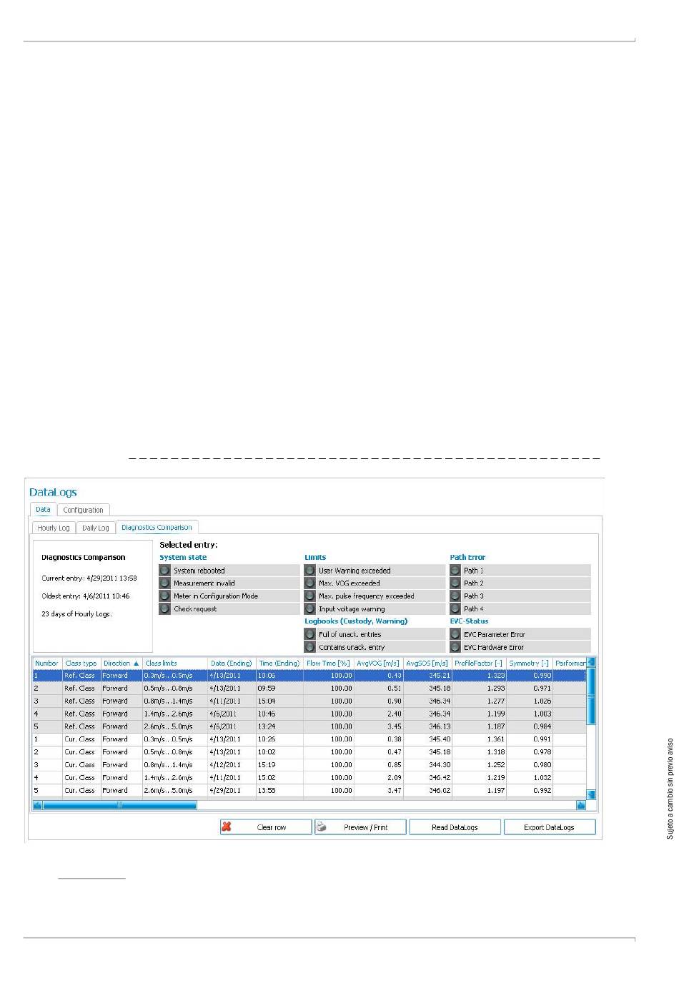This screenshot has height=986, width=679.
Task: Switch to the Data tab
Action: point(43,510)
